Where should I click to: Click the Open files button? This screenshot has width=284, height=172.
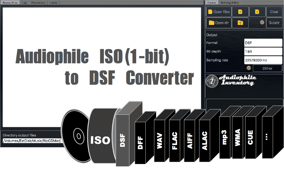tap(219, 12)
